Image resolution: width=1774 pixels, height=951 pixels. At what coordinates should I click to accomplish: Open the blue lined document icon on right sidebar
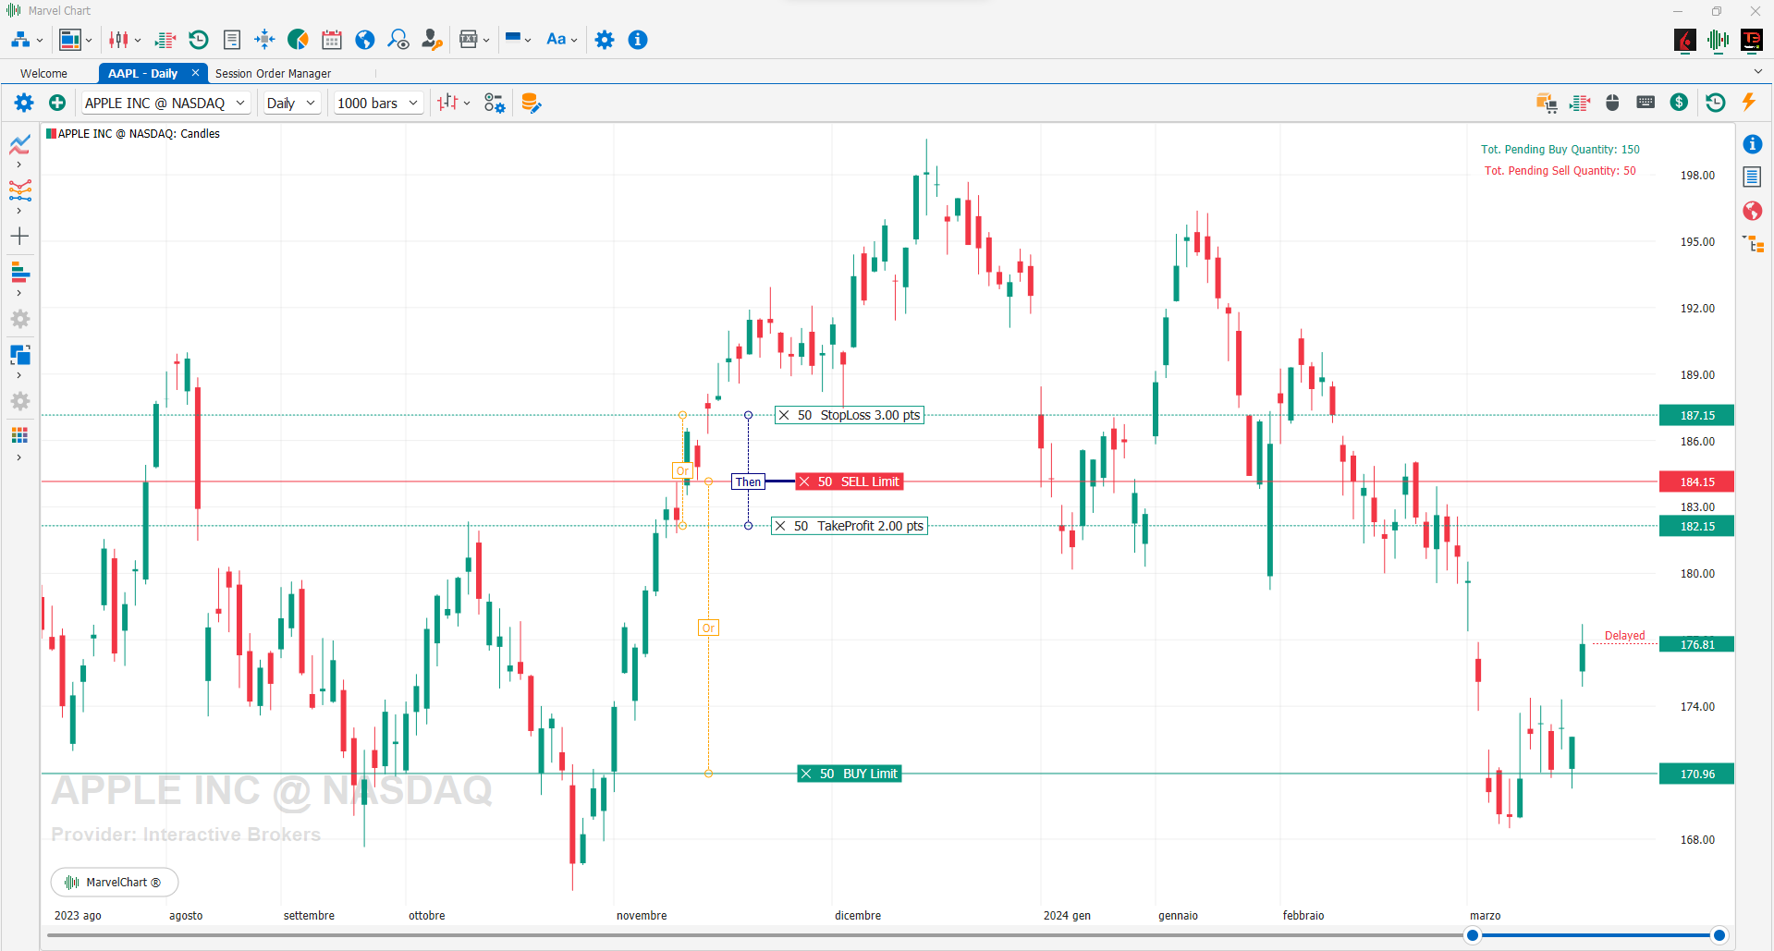click(x=1753, y=177)
